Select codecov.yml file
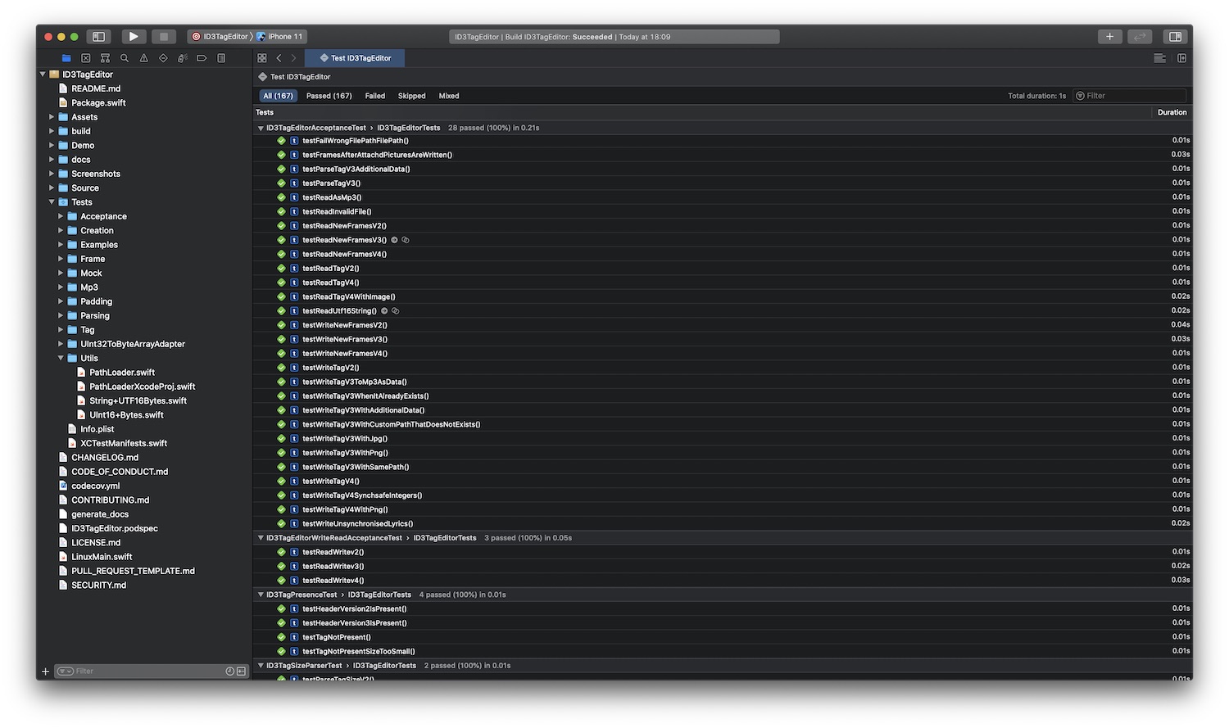 95,486
